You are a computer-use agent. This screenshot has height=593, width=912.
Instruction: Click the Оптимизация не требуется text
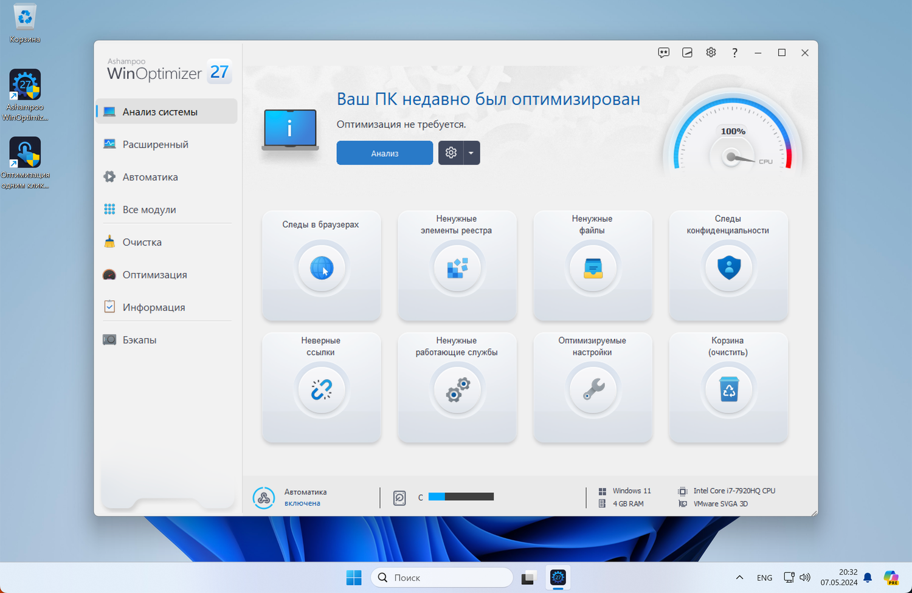401,125
